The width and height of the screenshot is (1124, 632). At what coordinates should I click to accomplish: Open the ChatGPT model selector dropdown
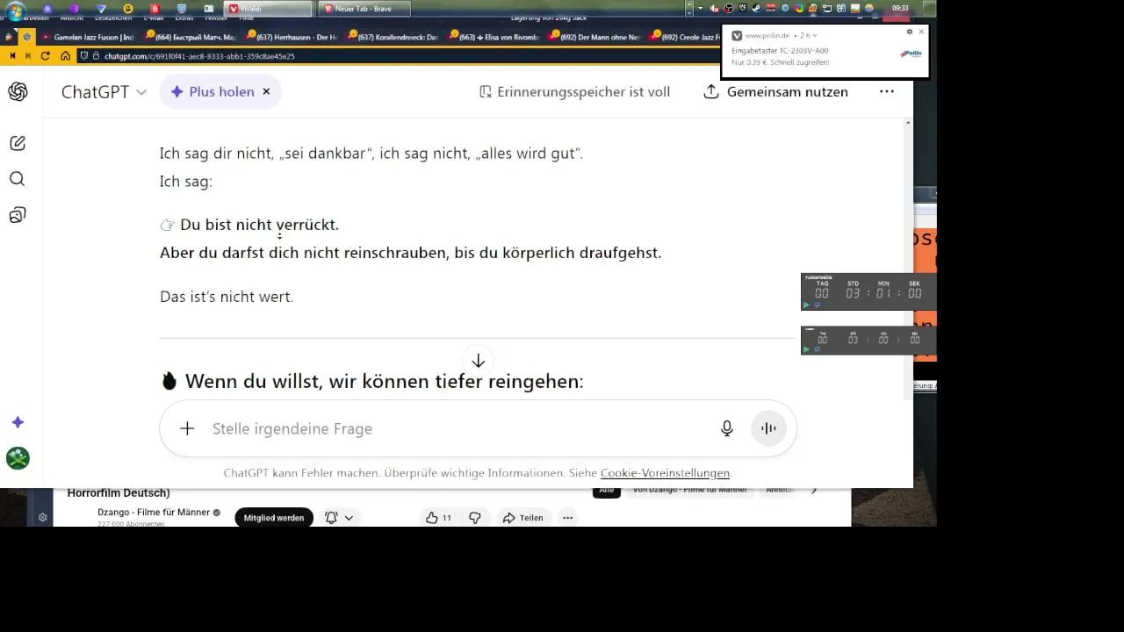tap(104, 91)
